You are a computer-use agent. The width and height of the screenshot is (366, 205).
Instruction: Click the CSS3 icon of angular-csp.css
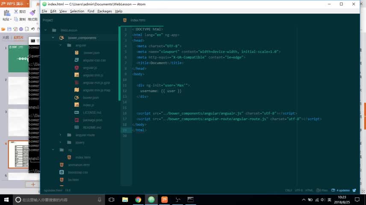point(77,60)
